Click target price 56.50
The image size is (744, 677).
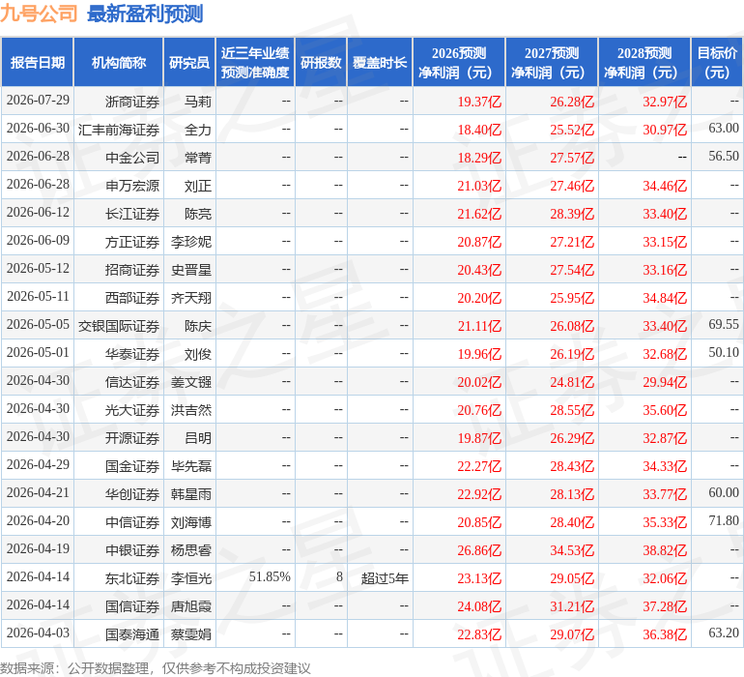coord(724,157)
